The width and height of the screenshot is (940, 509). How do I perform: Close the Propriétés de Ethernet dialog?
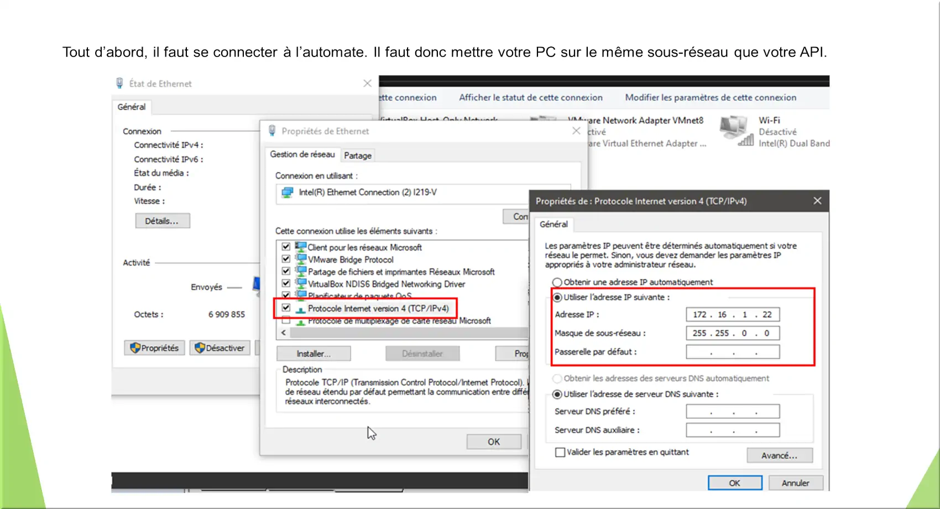[x=576, y=131]
